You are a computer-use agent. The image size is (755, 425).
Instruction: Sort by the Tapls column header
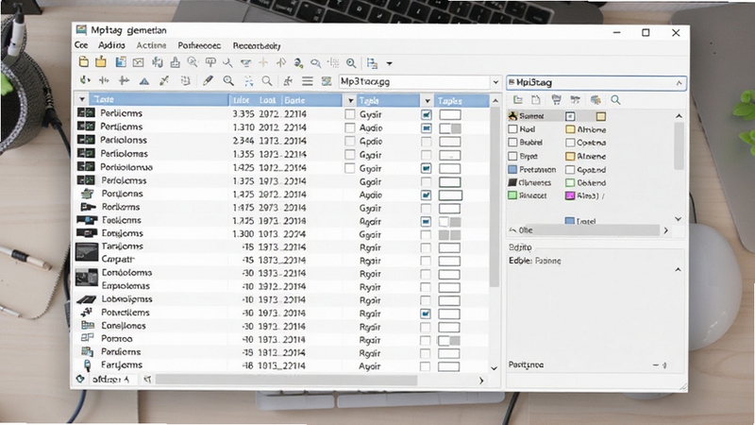[388, 101]
